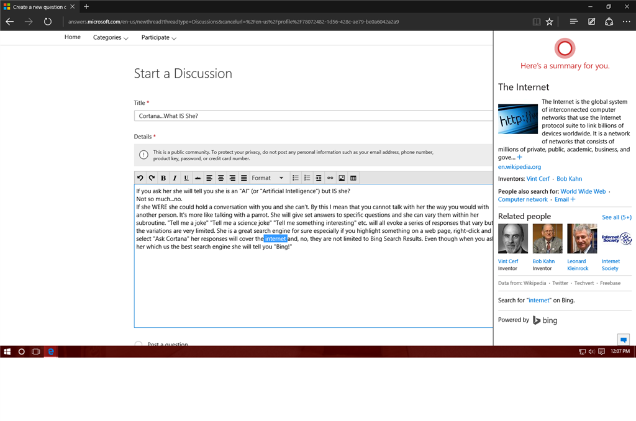Toggle bold formatting
636x421 pixels.
[x=163, y=178]
